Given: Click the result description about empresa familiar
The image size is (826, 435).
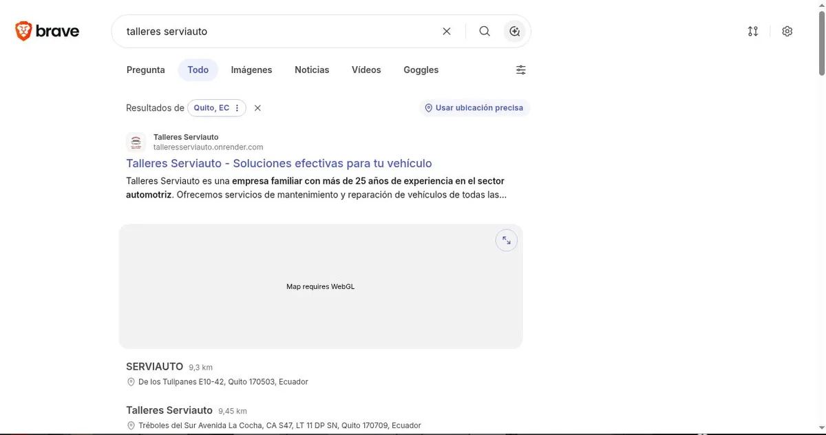Looking at the screenshot, I should click(317, 188).
